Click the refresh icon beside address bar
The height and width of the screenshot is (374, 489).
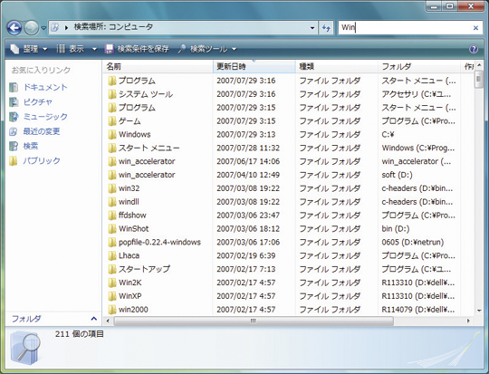(x=326, y=28)
